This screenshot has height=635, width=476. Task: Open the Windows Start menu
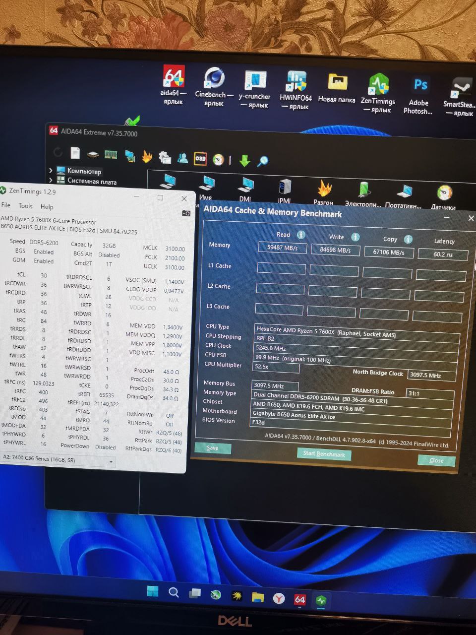(x=153, y=591)
